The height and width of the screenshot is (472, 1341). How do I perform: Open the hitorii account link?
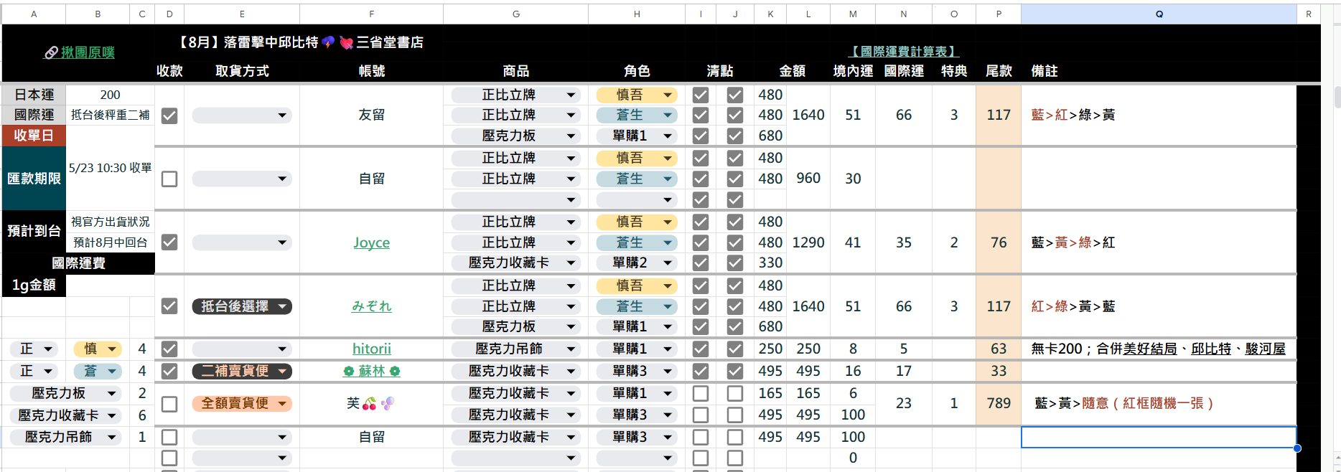pos(372,349)
